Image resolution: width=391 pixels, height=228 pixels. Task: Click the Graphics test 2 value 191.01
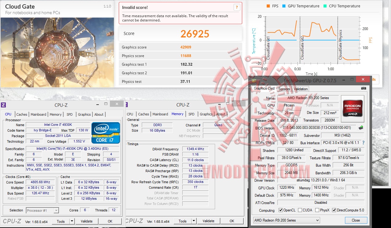coord(186,73)
